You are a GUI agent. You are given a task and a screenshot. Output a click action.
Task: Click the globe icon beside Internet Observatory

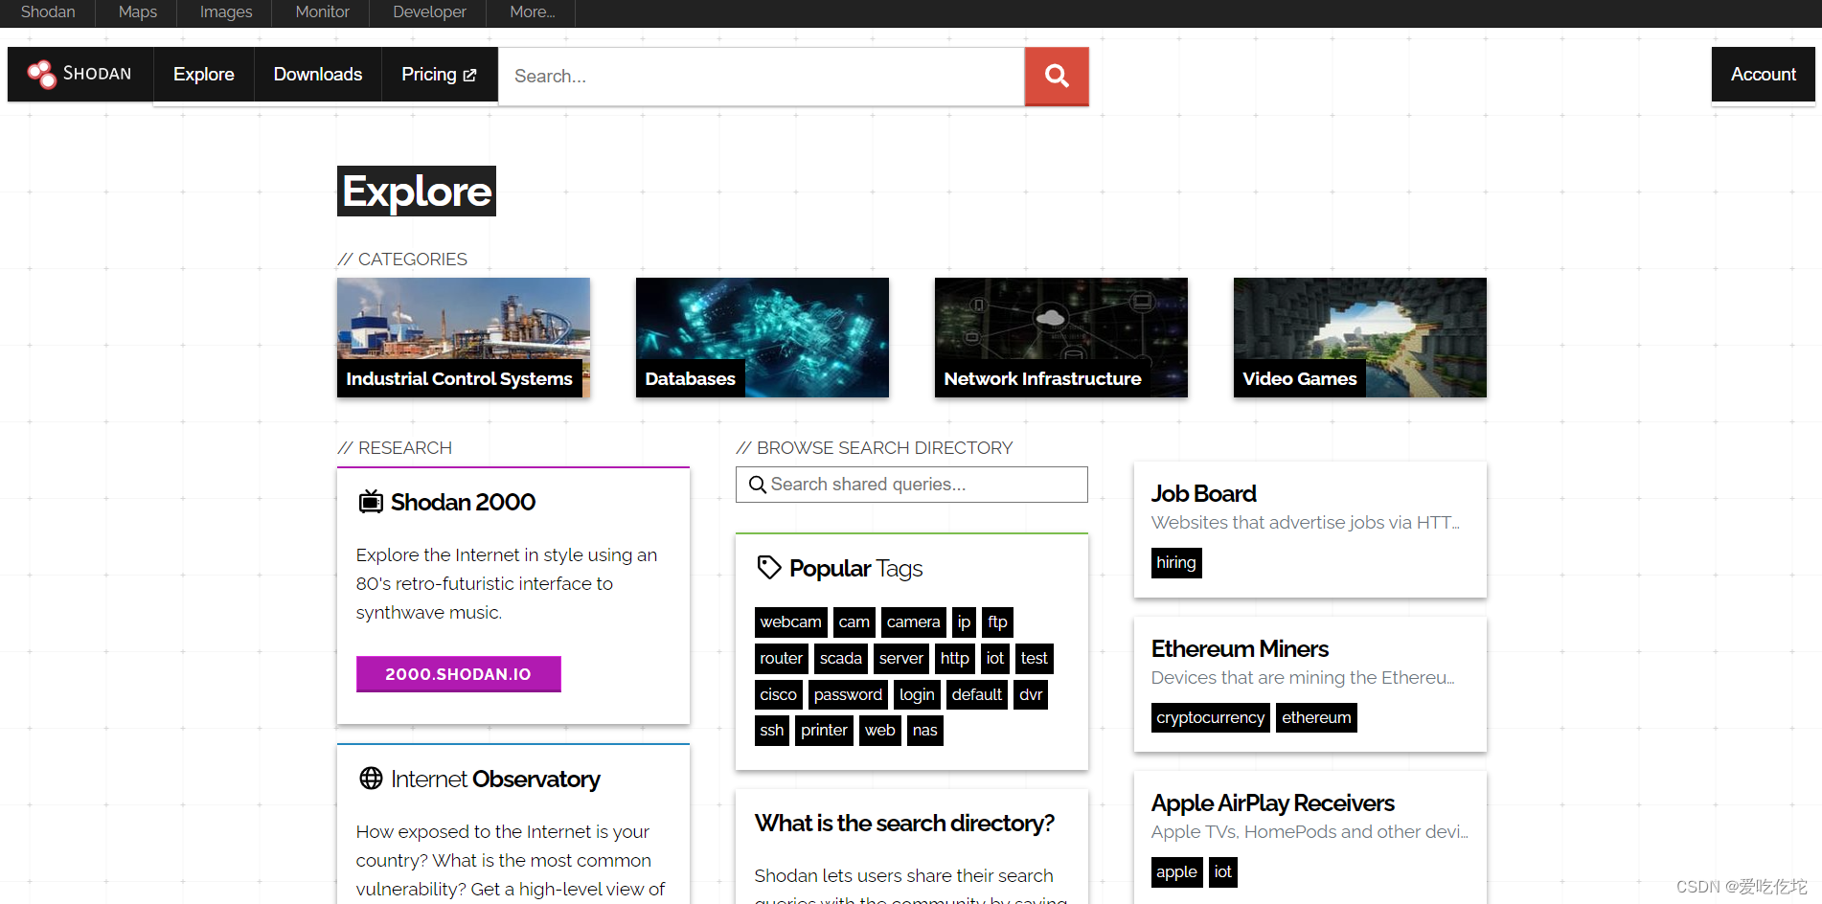371,779
